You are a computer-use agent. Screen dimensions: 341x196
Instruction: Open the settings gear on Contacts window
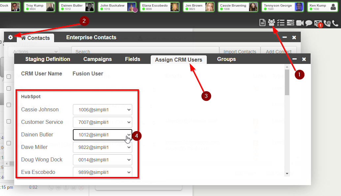tap(10, 38)
